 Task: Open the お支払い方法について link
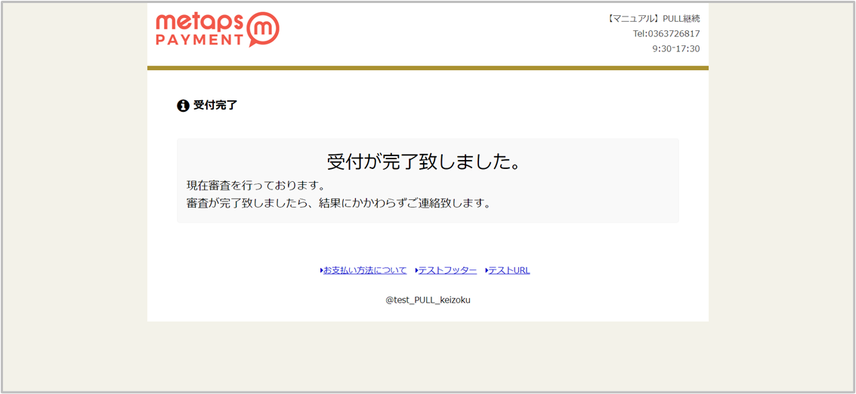(x=365, y=270)
